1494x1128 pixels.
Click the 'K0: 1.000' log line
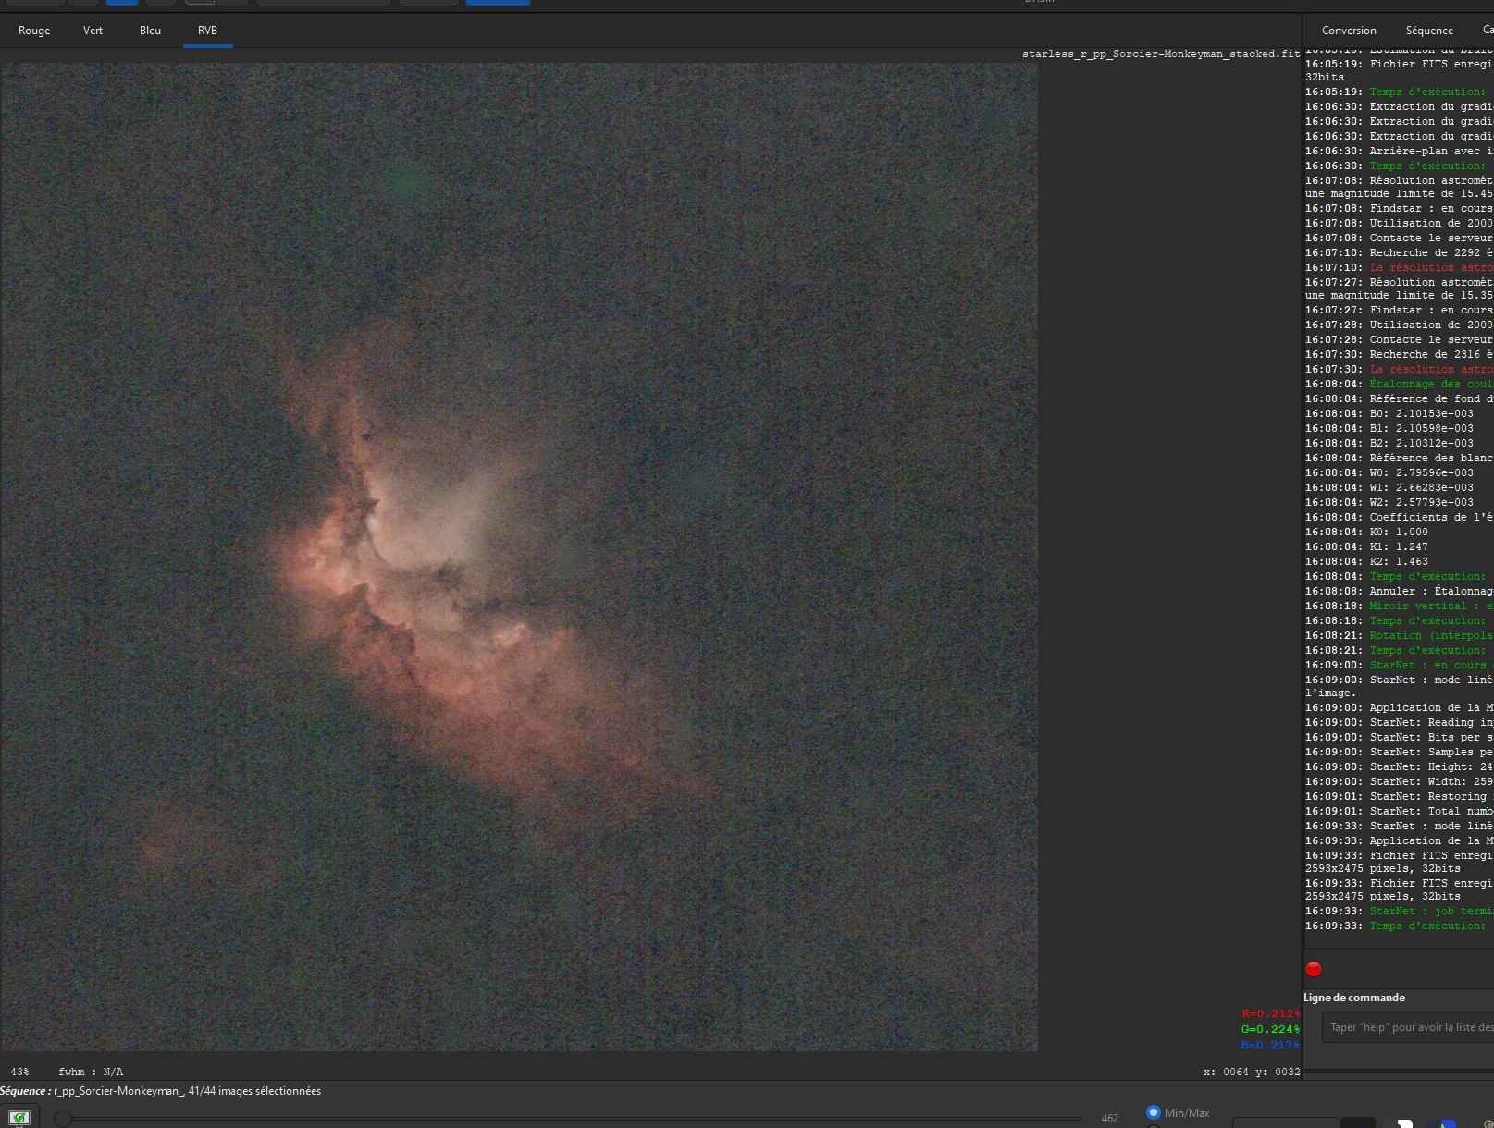1366,532
